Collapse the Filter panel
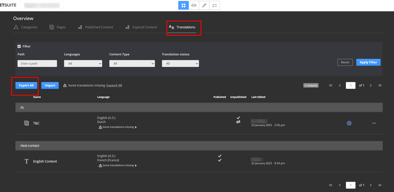This screenshot has height=192, width=394. pos(19,46)
